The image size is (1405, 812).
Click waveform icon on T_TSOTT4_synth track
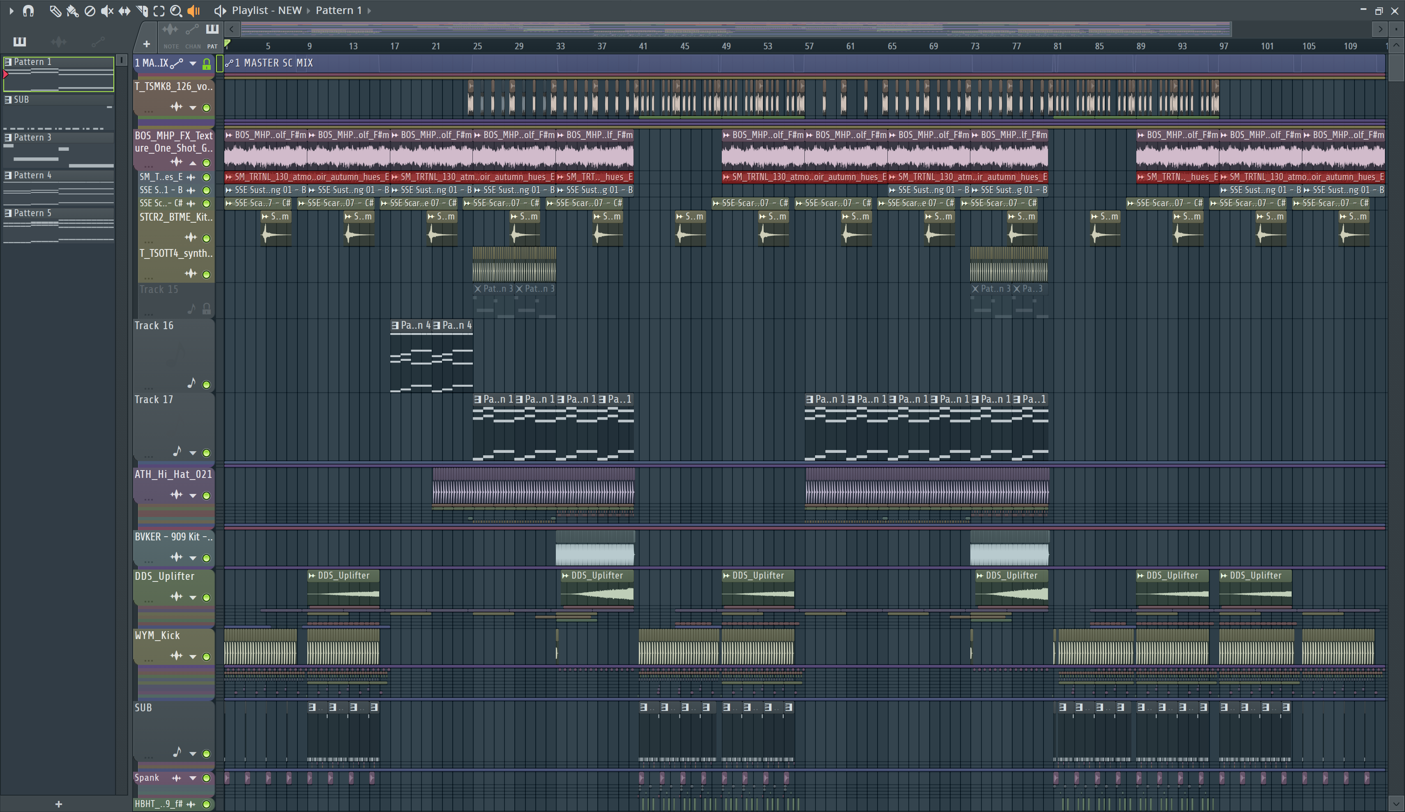pos(191,273)
